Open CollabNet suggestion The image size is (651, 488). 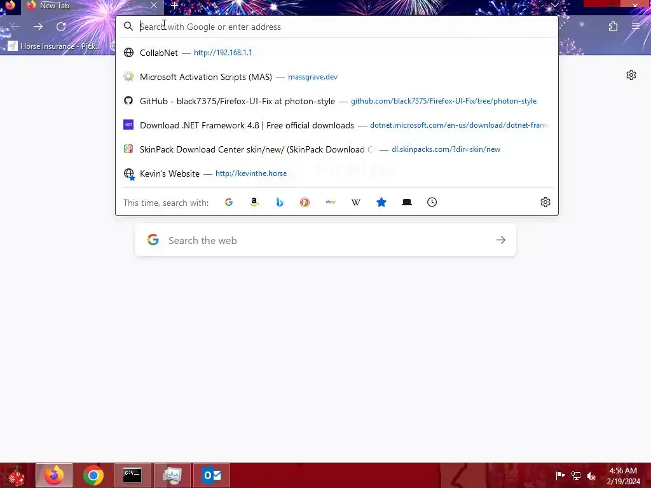[337, 53]
